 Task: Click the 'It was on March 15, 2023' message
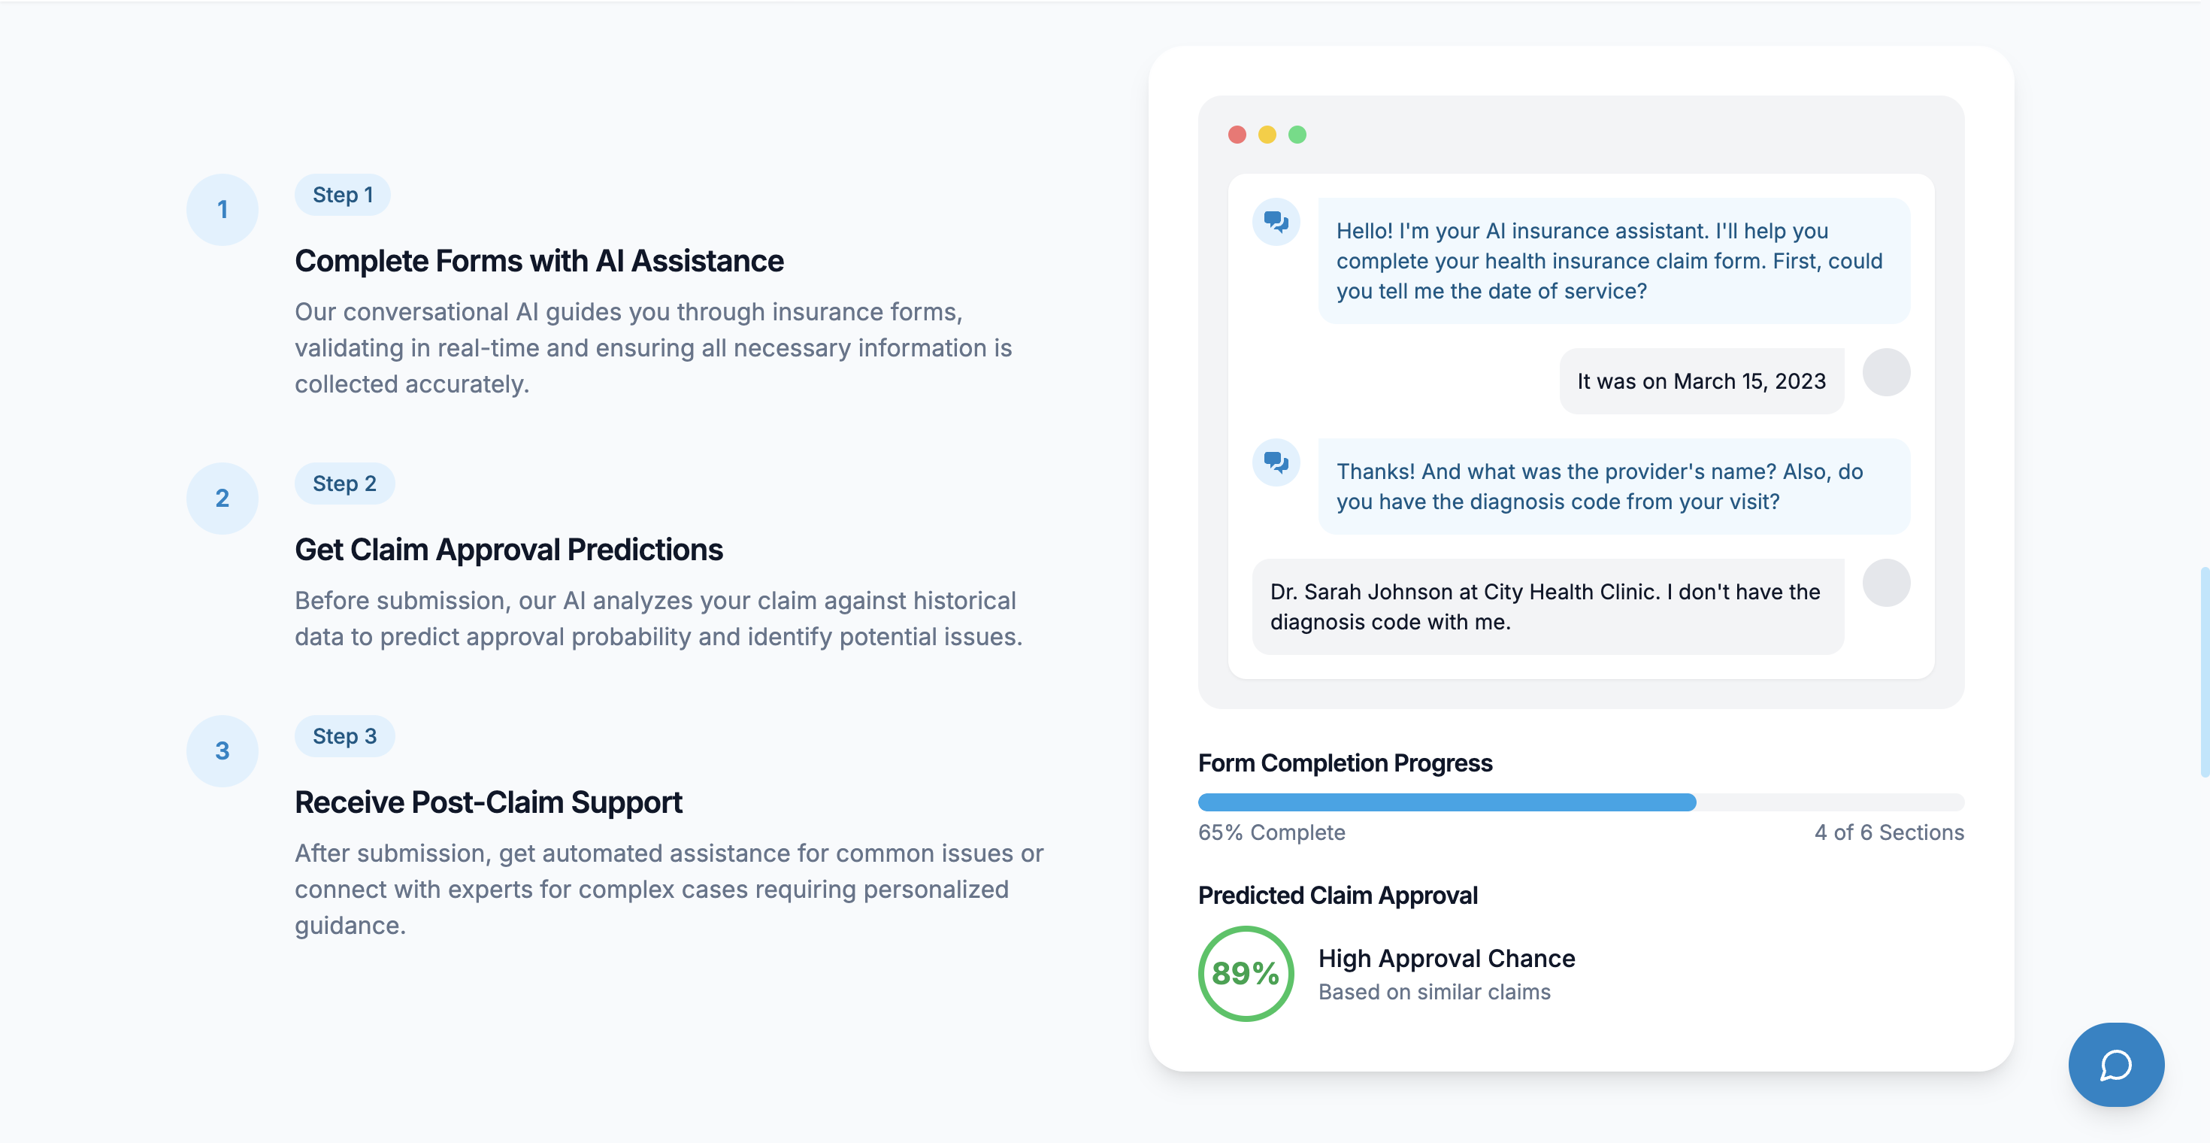1701,381
